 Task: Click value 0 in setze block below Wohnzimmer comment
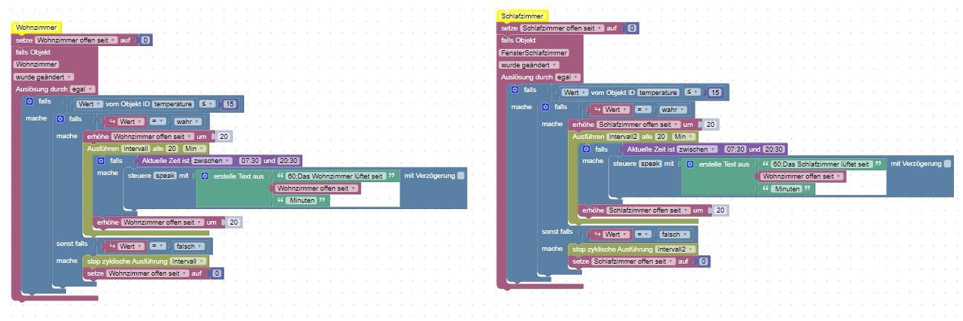145,40
